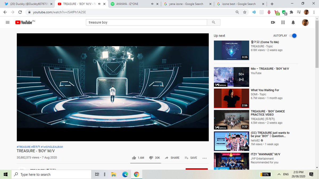Open the video's more actions ellipsis
This screenshot has height=179, width=319.
pos(204,158)
